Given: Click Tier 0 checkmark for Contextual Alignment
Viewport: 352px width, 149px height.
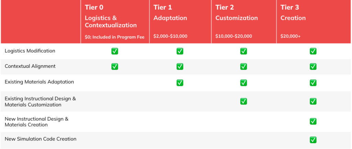Looking at the screenshot, I should coord(115,66).
